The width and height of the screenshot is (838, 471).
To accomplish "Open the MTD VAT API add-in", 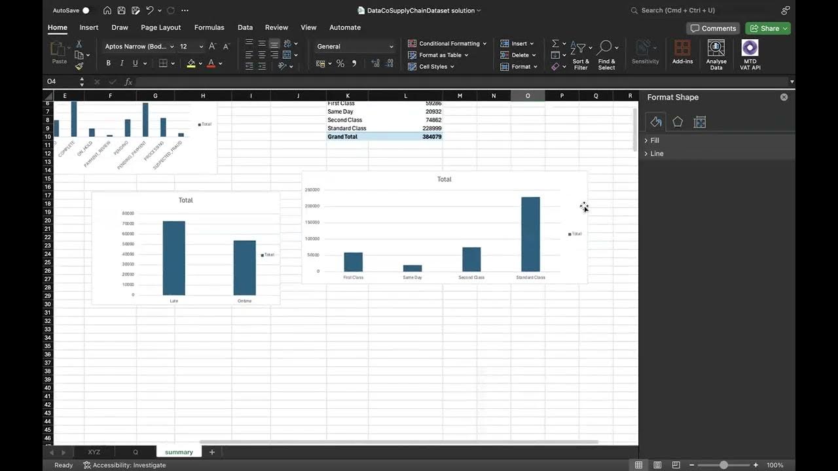I will point(750,54).
